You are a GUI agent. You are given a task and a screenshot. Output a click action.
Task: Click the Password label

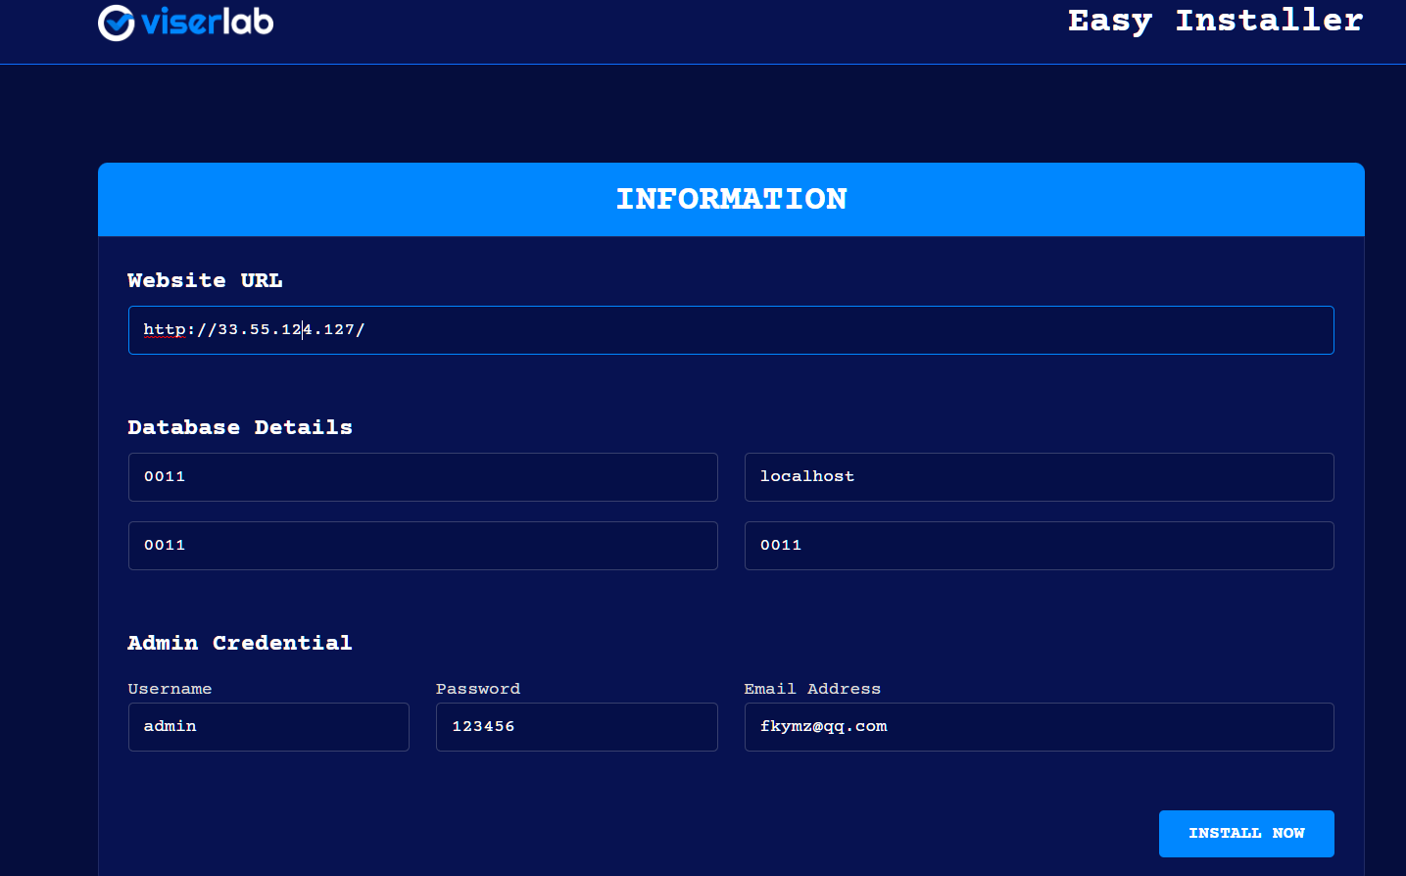[x=478, y=689]
